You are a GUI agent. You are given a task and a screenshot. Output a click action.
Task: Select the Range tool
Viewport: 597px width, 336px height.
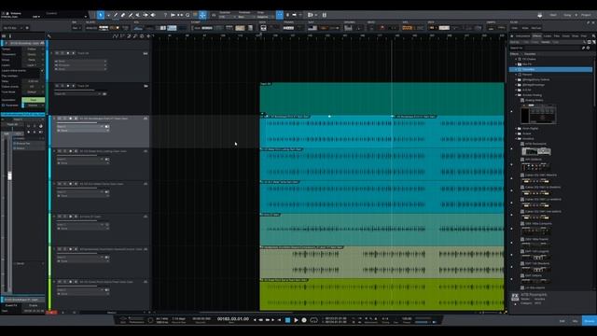coord(108,15)
